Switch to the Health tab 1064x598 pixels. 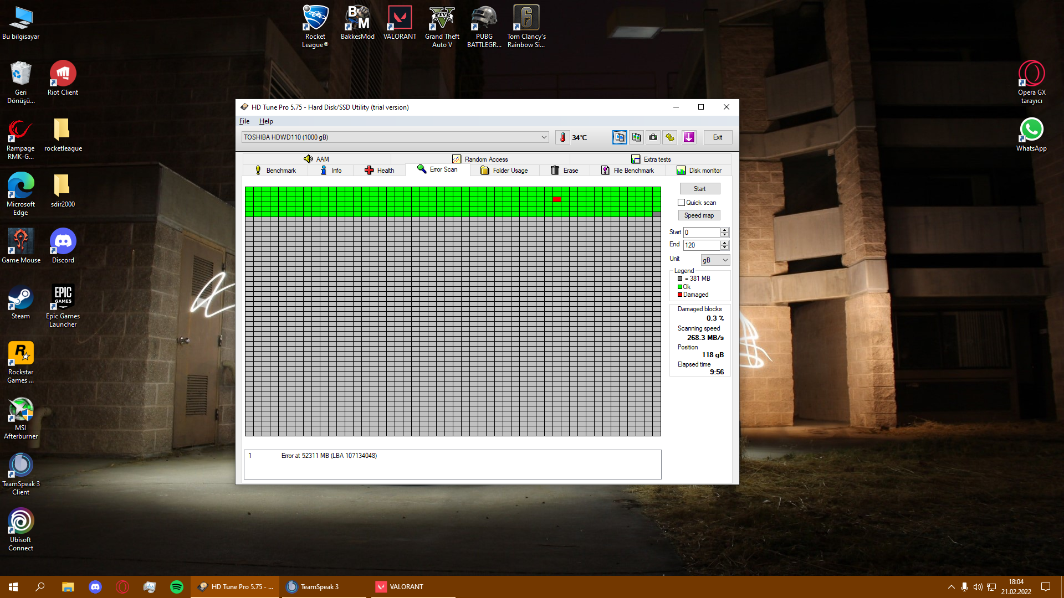[x=380, y=171]
